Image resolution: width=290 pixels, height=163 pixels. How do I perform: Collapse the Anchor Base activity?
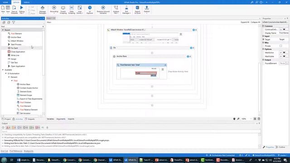(x=190, y=56)
